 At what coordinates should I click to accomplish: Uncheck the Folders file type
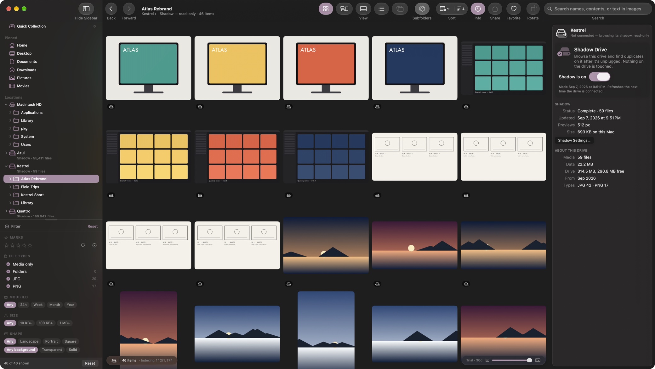(8, 271)
